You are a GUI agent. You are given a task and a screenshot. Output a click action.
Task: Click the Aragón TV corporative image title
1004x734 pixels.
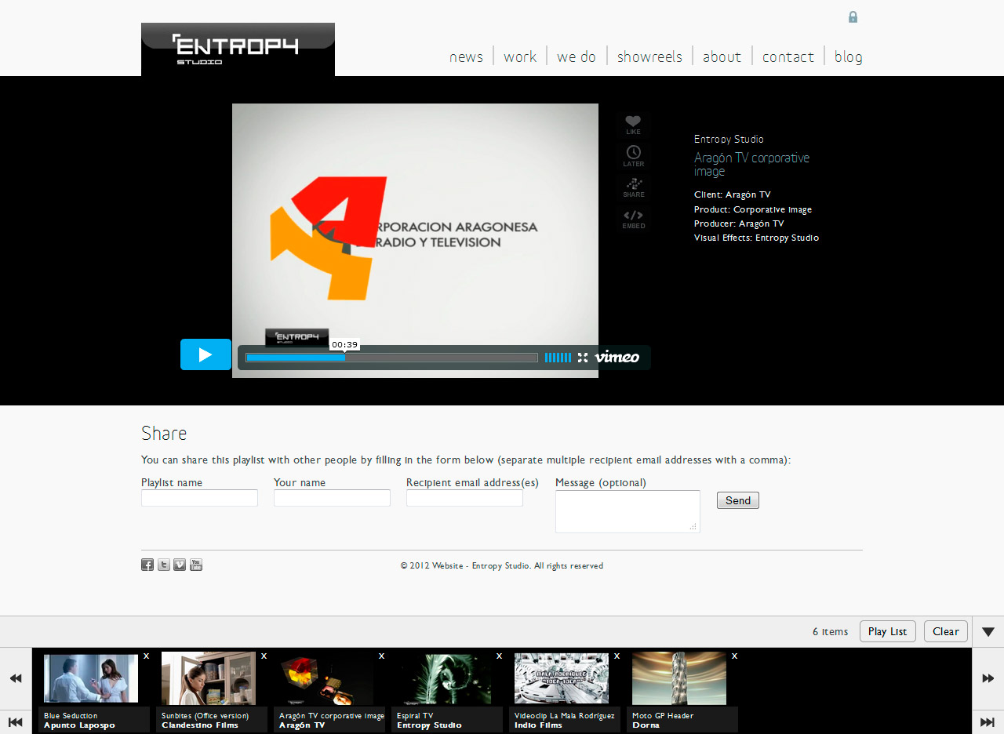click(x=751, y=164)
